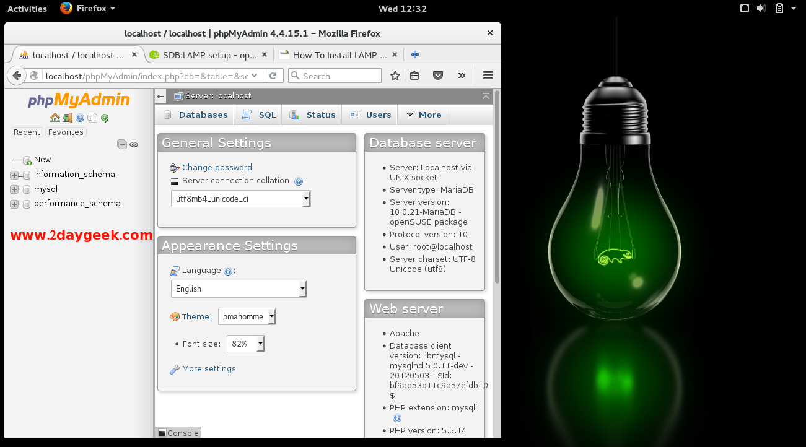Open the More settings link
The image size is (806, 447).
click(x=209, y=369)
